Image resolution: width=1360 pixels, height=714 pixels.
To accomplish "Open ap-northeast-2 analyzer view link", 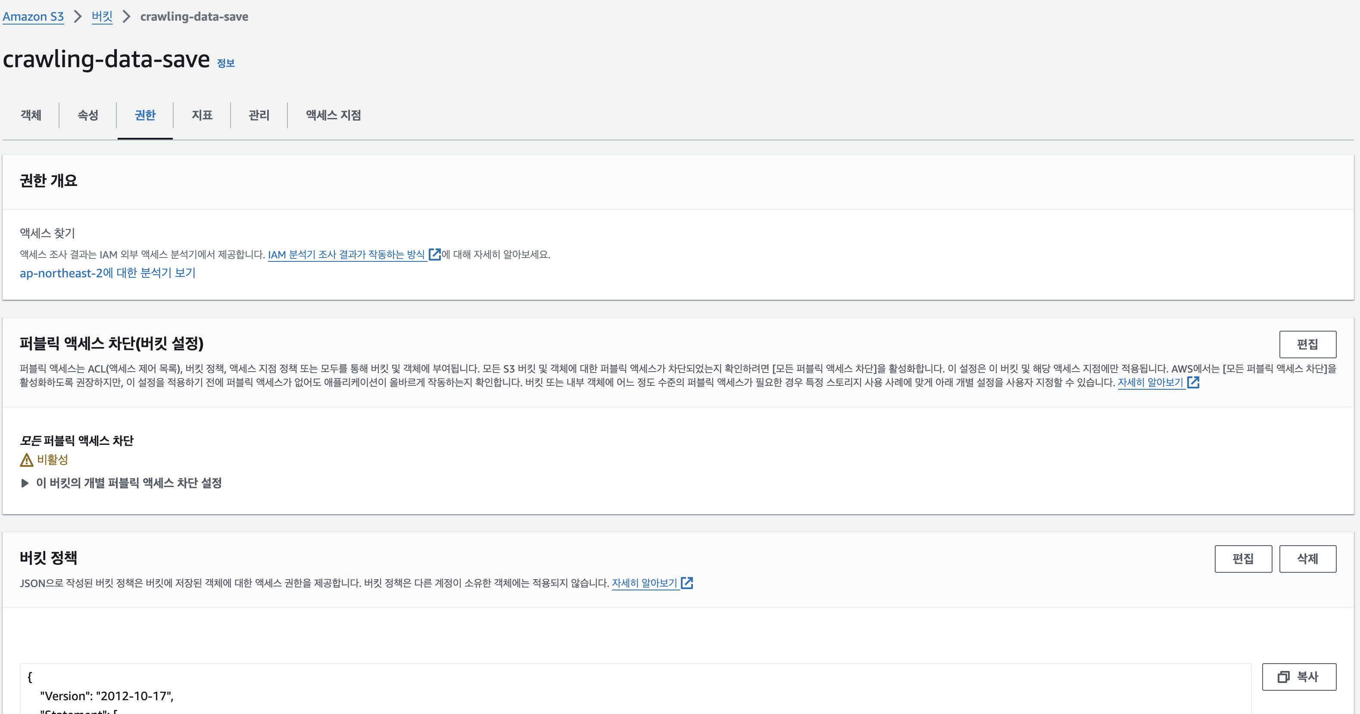I will [108, 273].
